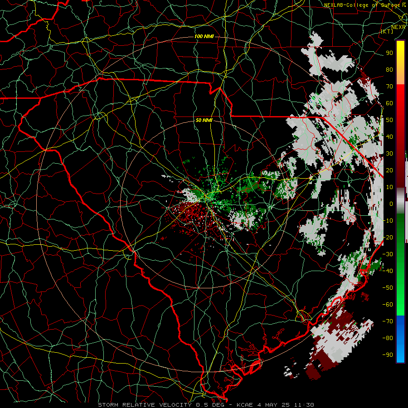
Task: Click the 10 value on velocity scale
Action: tap(389, 187)
